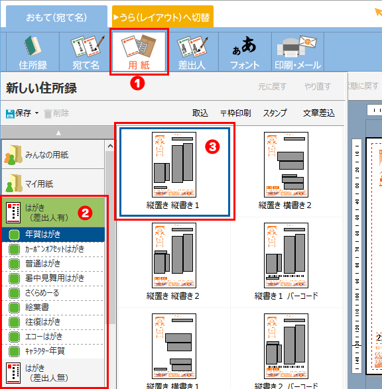Choose the 縦置き 横書き2 layout thumbnail

(286, 171)
